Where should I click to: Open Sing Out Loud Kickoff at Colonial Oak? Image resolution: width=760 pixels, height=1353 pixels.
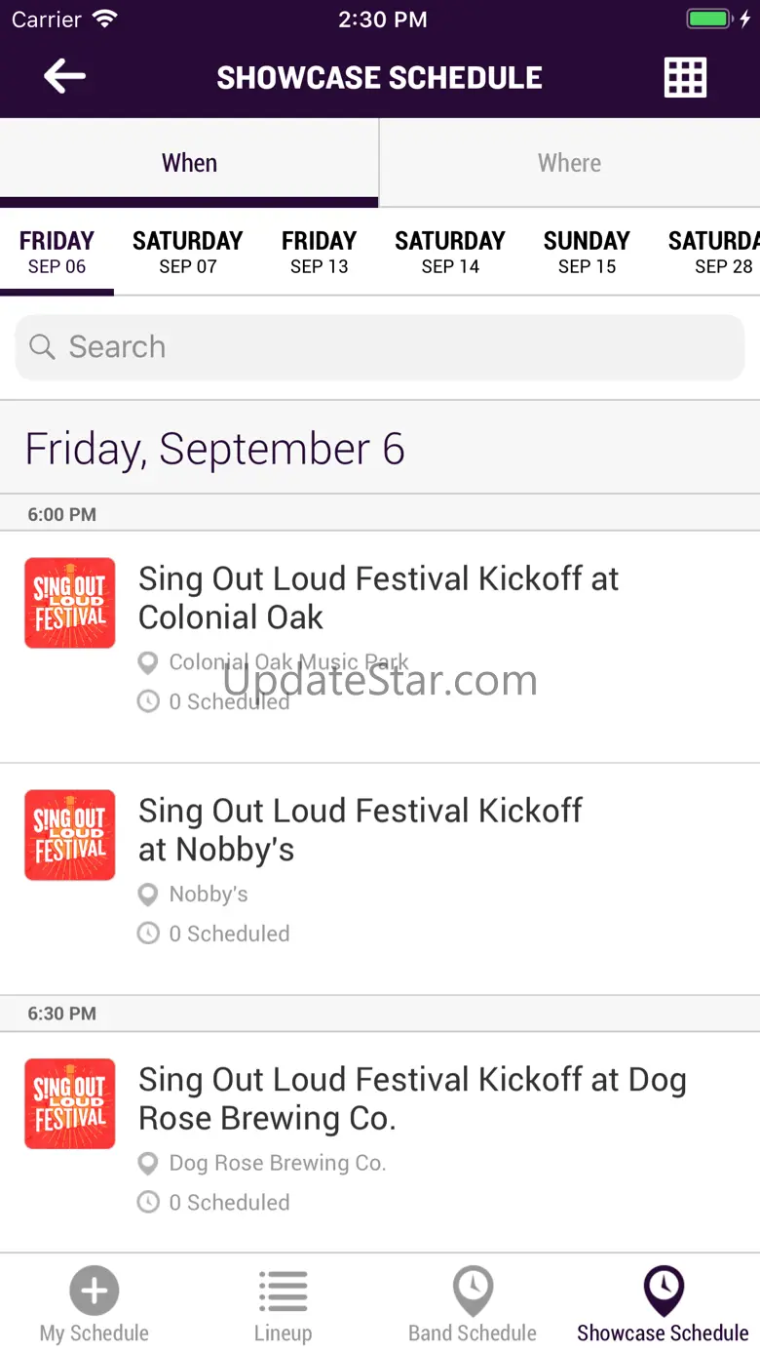coord(378,598)
